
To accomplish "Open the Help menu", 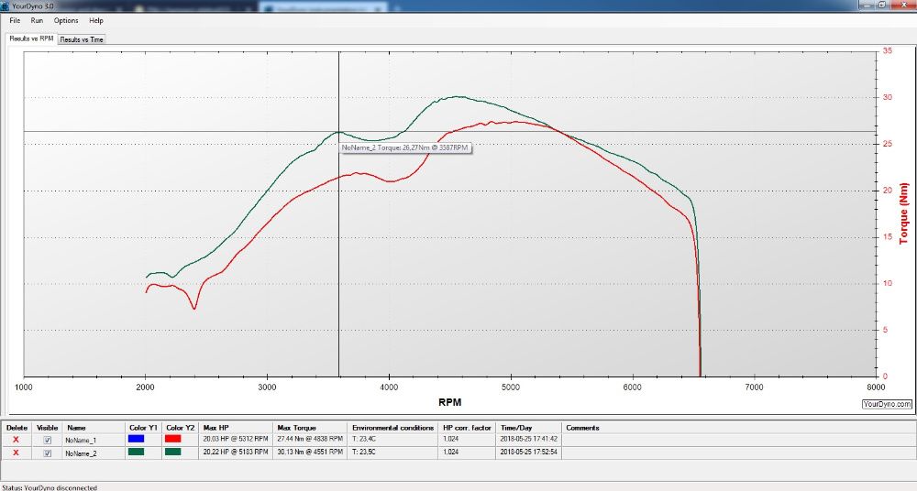I will (96, 20).
